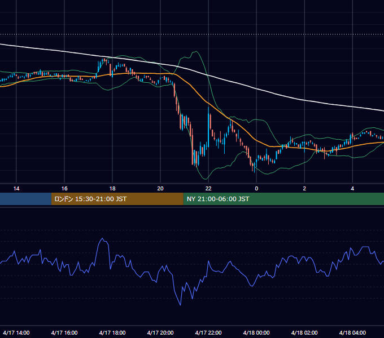384x338 pixels.
Task: Click the hour label 16 on upper axis
Action: [64, 189]
